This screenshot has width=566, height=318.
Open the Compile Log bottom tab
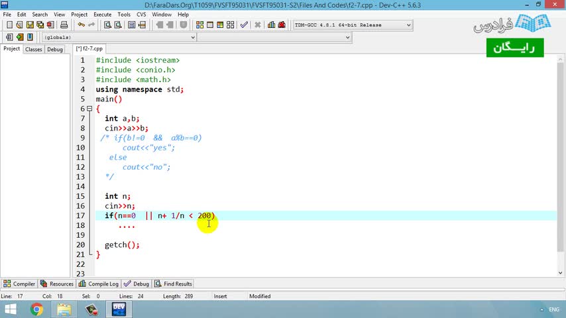(99, 284)
